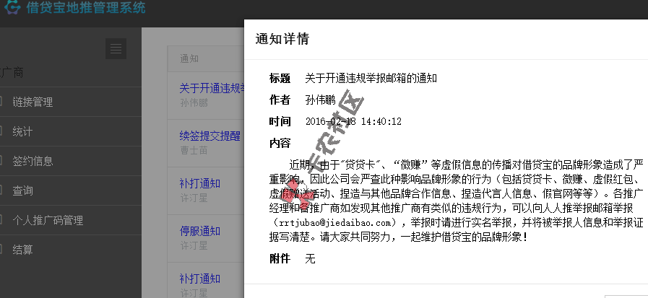Click the 标题 field label
The image size is (648, 298).
coord(280,78)
